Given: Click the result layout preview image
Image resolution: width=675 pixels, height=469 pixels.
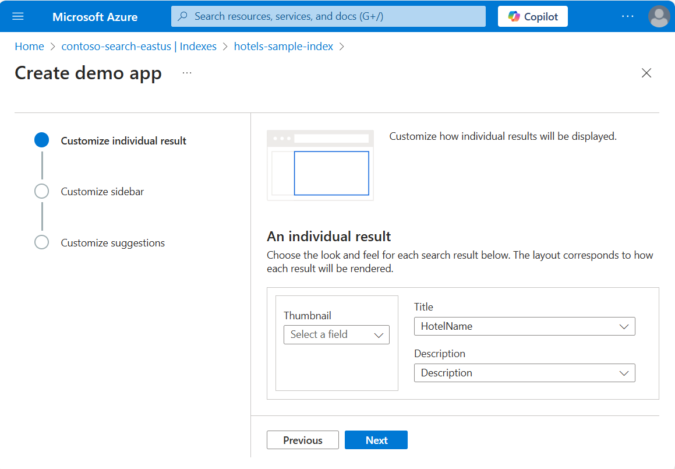Looking at the screenshot, I should point(320,165).
